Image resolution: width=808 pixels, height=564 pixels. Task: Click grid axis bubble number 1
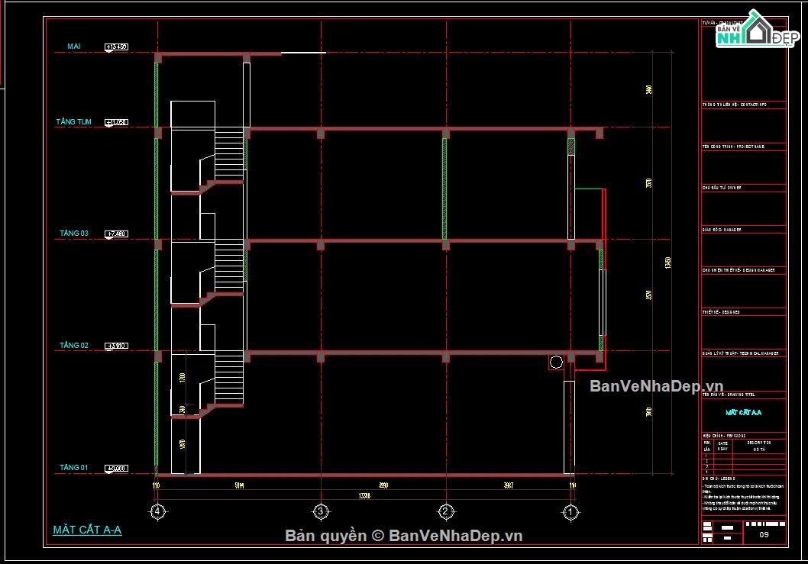coord(570,511)
